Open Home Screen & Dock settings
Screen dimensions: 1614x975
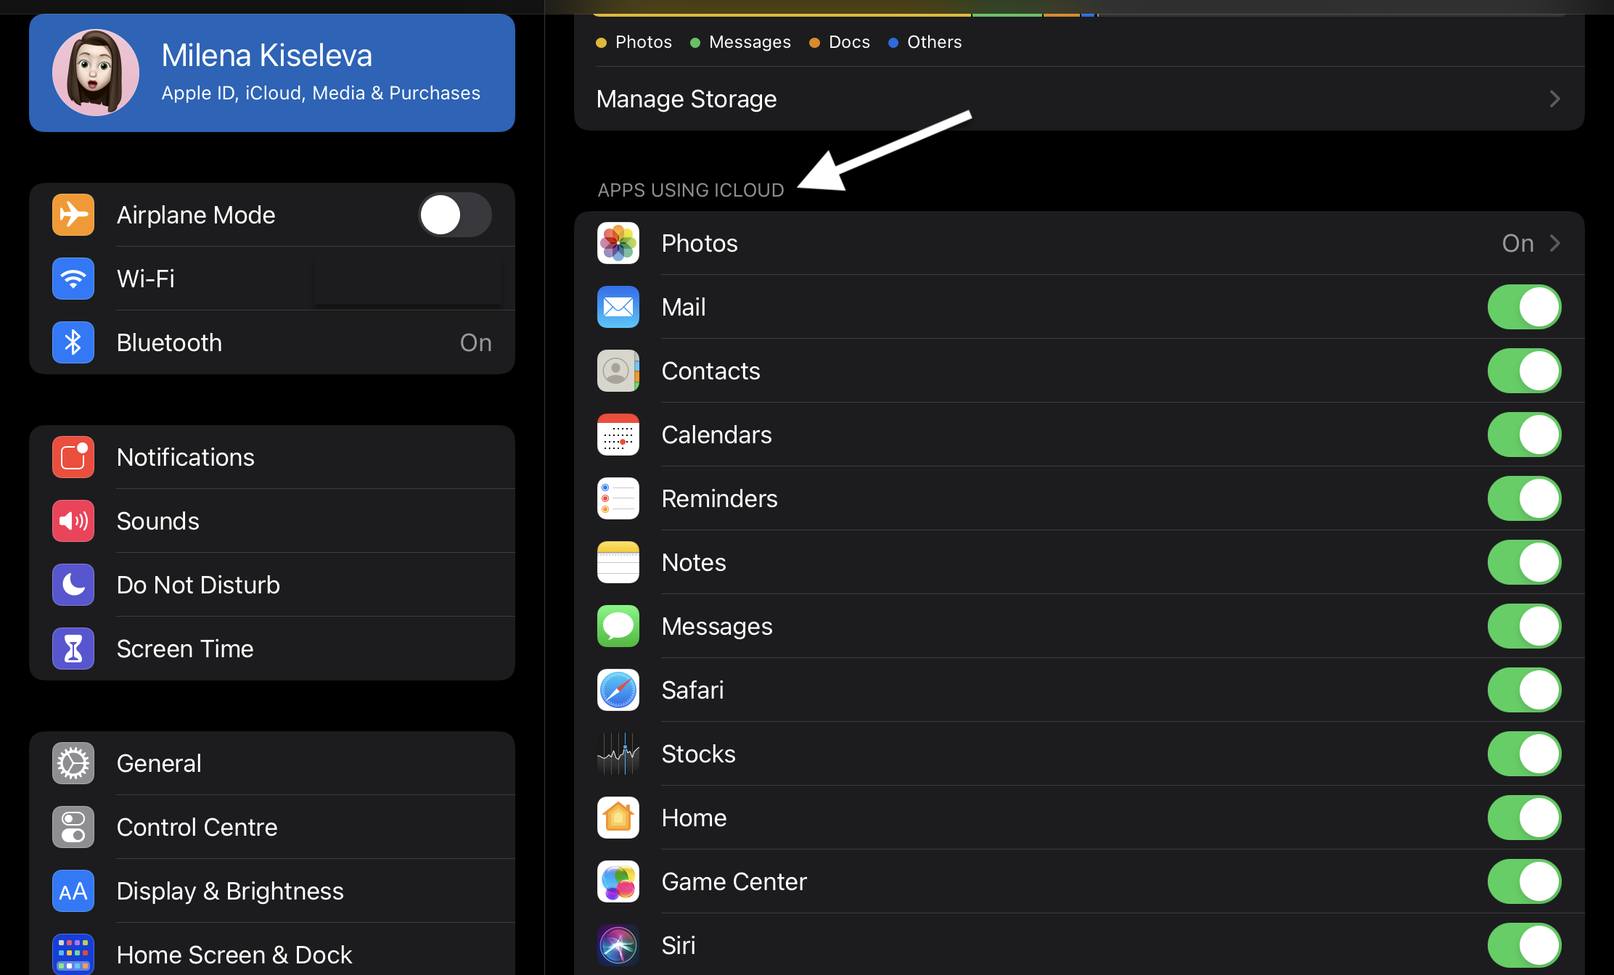coord(272,949)
